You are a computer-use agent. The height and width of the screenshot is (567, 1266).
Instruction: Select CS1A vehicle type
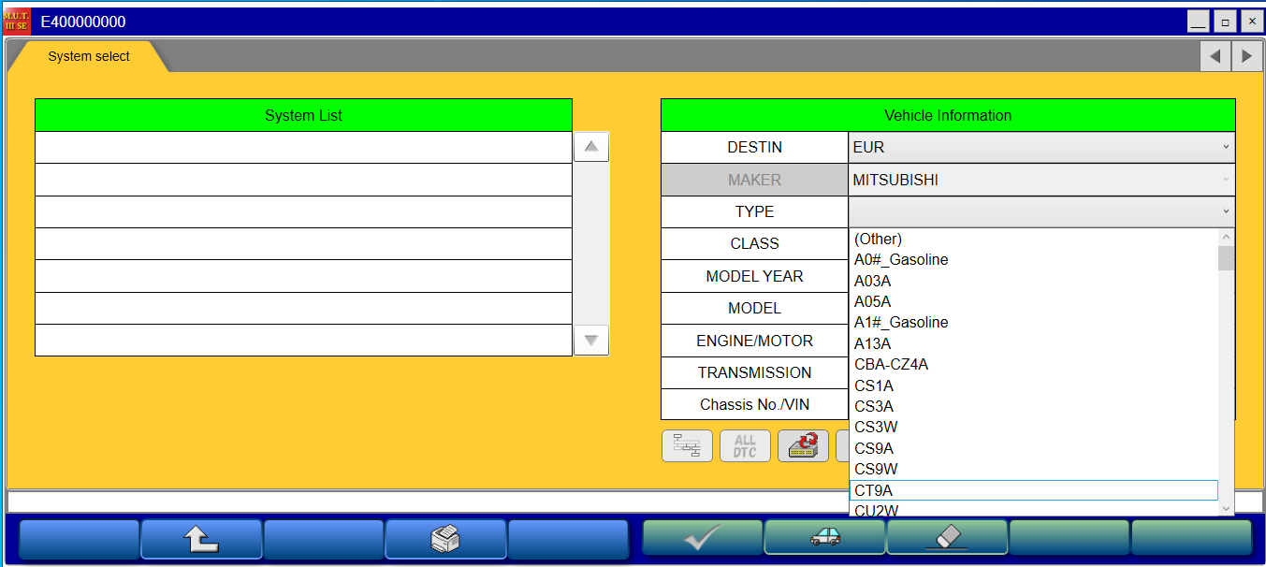[x=1034, y=385]
